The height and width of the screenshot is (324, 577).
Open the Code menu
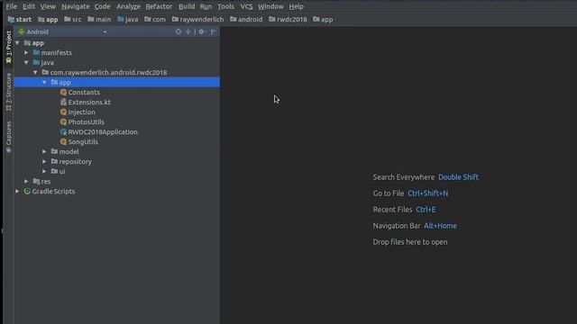pos(102,6)
